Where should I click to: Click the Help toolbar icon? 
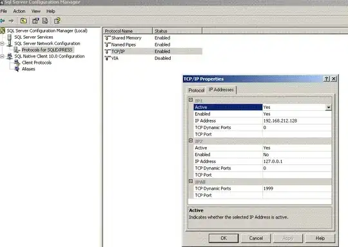(x=57, y=21)
